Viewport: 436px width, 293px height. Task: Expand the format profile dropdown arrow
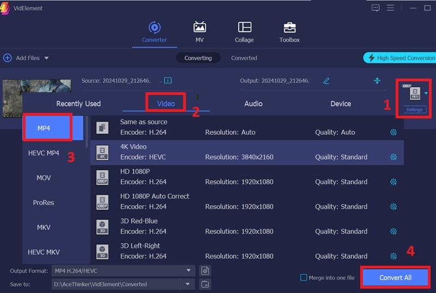pos(426,93)
